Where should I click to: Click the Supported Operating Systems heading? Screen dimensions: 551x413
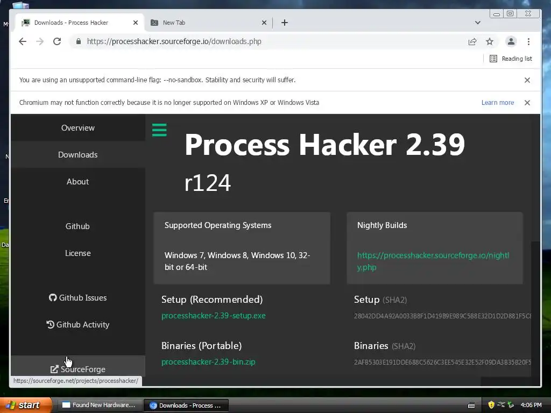[218, 225]
